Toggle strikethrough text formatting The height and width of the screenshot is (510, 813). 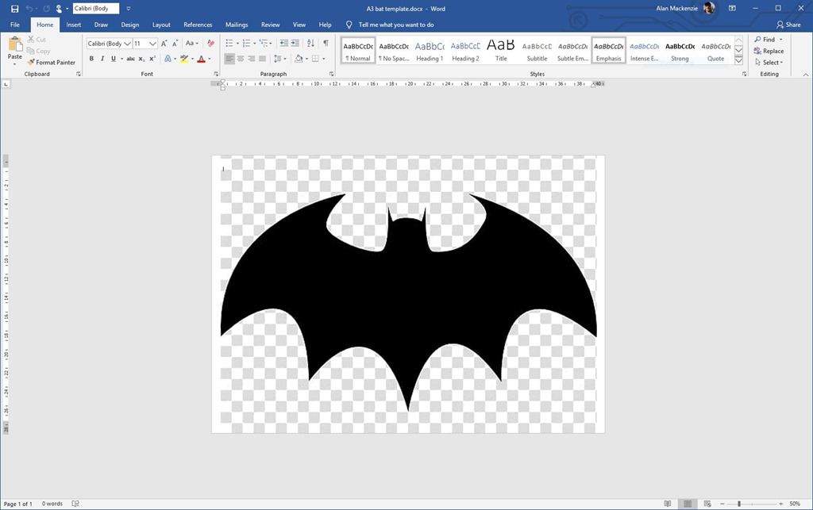click(130, 59)
